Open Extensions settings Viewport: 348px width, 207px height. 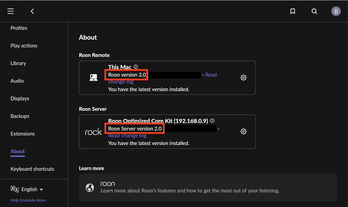pyautogui.click(x=23, y=134)
